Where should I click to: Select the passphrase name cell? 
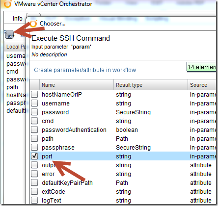tap(58, 148)
